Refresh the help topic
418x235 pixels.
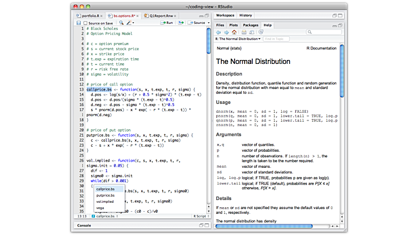pos(260,32)
